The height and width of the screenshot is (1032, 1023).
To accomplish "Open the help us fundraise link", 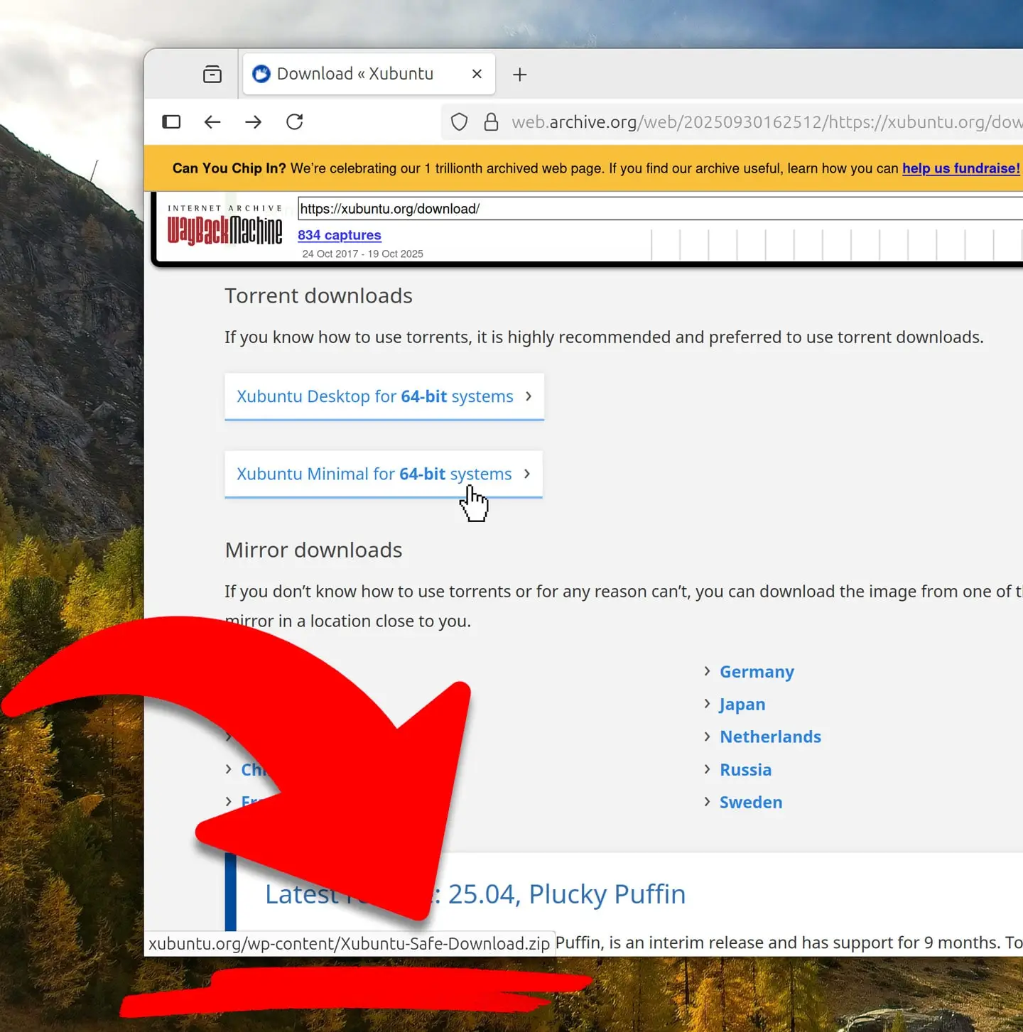I will pyautogui.click(x=960, y=168).
